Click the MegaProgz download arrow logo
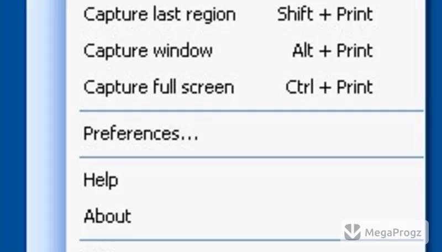The image size is (442, 252). click(x=352, y=232)
